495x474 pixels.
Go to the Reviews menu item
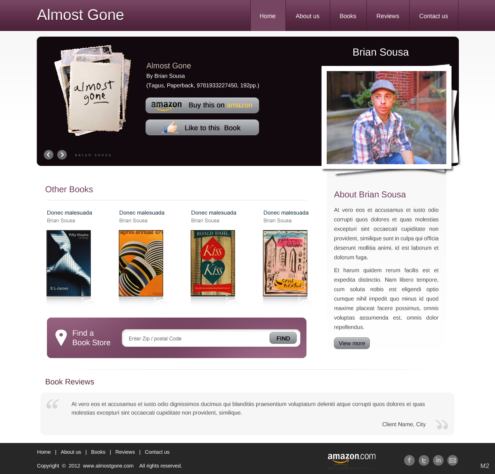(388, 16)
